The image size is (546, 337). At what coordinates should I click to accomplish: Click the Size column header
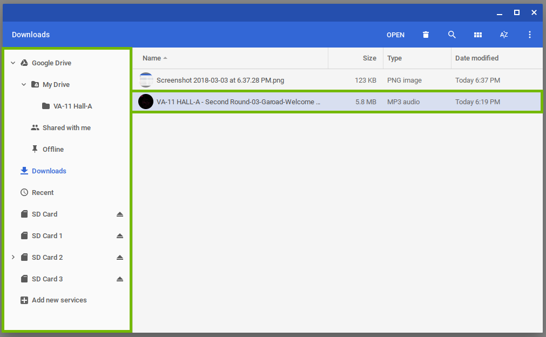tap(369, 58)
